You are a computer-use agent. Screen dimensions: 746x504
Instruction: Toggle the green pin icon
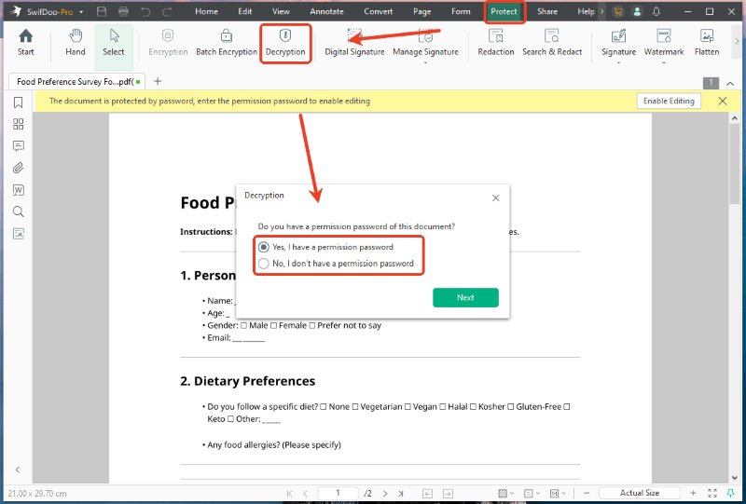coord(731,494)
